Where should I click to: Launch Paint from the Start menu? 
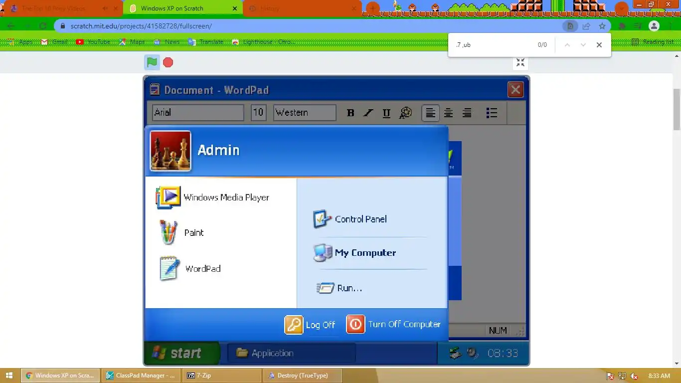pyautogui.click(x=181, y=233)
